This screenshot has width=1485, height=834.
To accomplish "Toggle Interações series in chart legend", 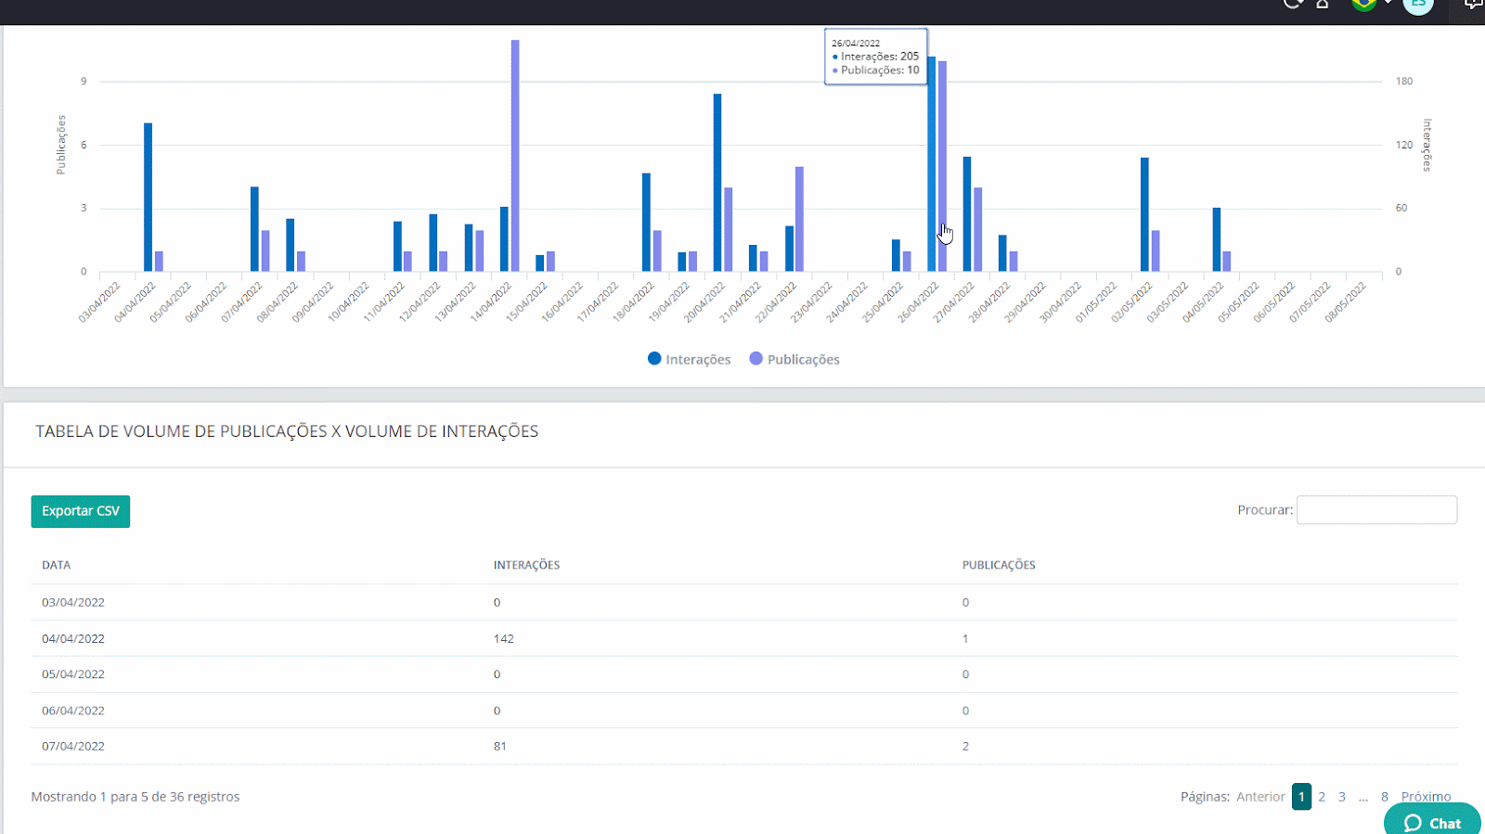I will [689, 359].
